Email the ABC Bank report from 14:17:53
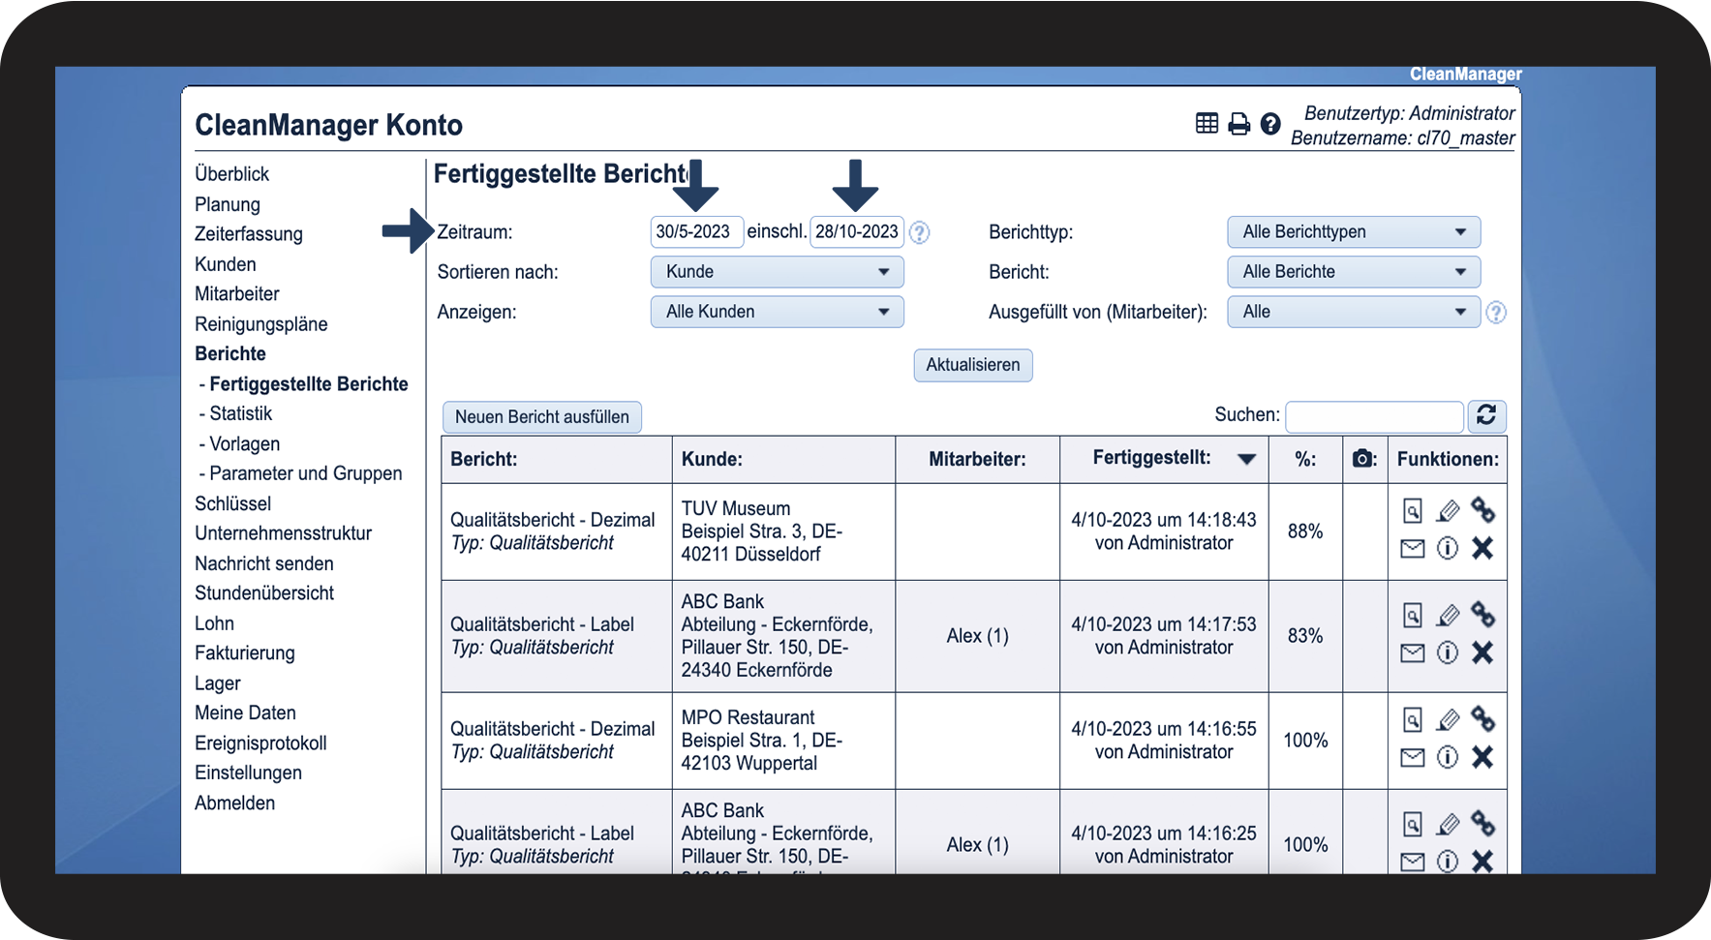The image size is (1711, 940). [x=1413, y=653]
